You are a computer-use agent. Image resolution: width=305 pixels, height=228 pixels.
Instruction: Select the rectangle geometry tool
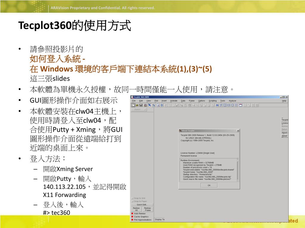click(228, 105)
